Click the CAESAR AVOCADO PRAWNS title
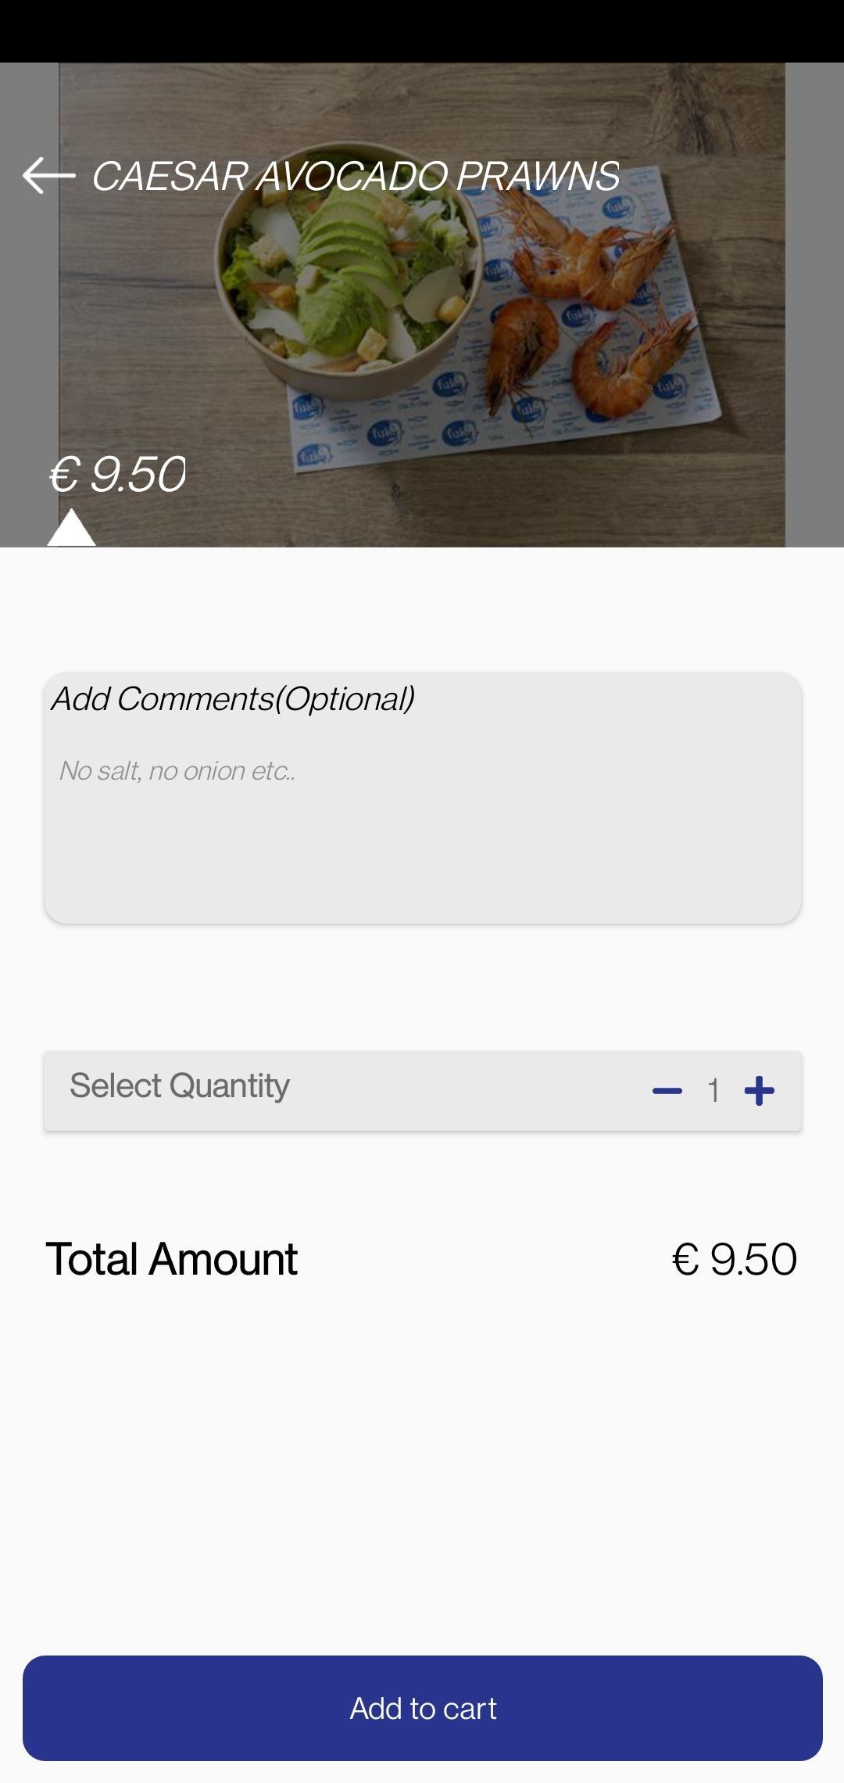Image resolution: width=844 pixels, height=1783 pixels. coord(356,176)
